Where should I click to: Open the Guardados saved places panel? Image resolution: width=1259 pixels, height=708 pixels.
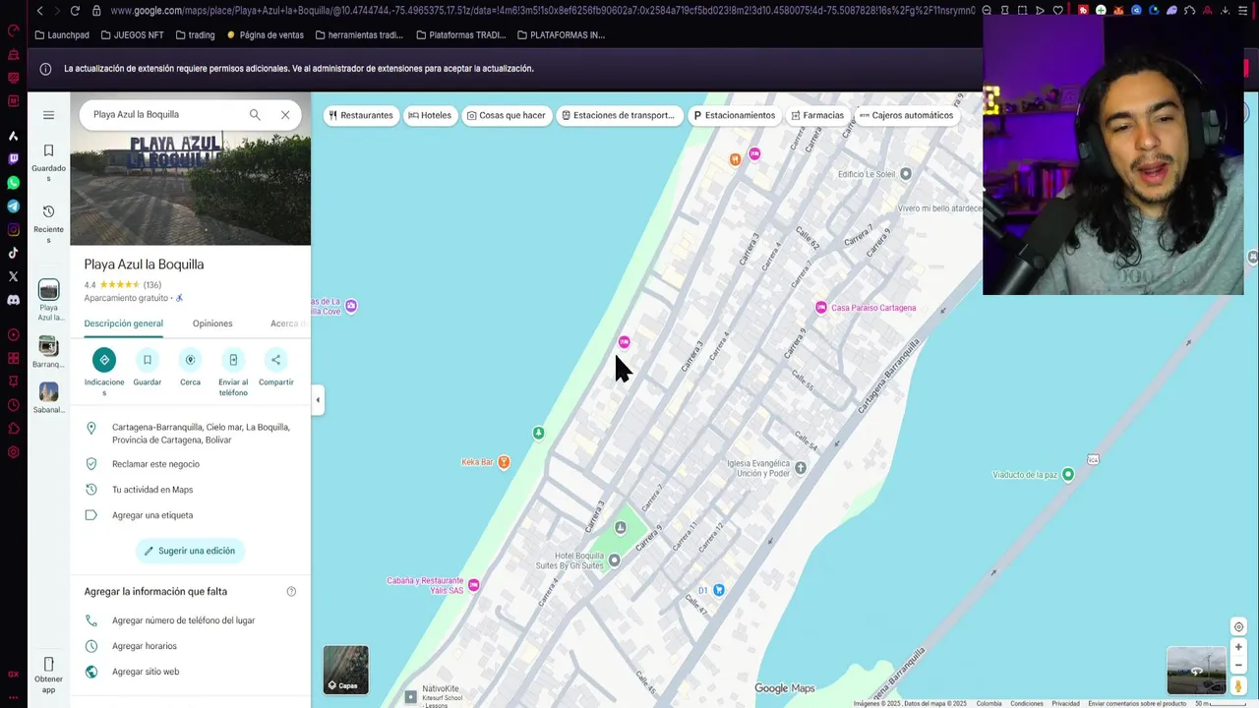48,163
